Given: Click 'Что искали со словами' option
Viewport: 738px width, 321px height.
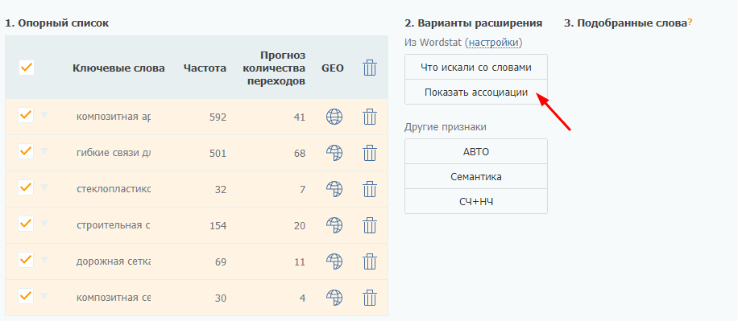Looking at the screenshot, I should (476, 68).
